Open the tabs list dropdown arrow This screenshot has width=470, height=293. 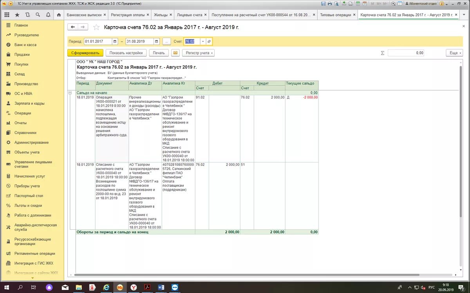(x=464, y=15)
